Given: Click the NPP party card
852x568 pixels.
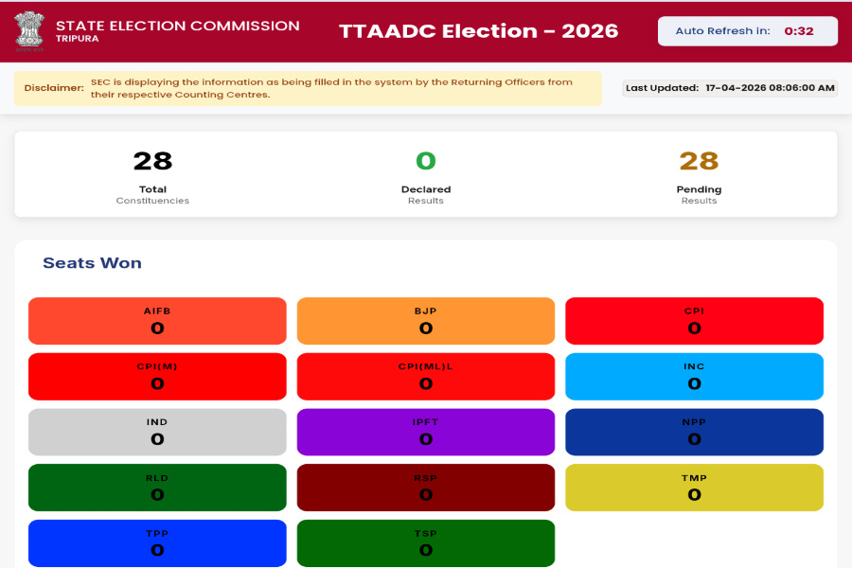Looking at the screenshot, I should [695, 432].
